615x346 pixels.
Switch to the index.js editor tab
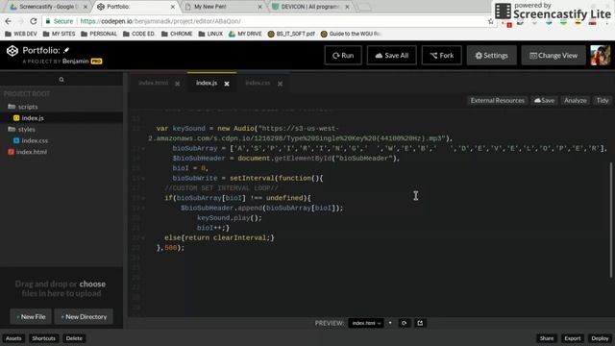point(207,84)
